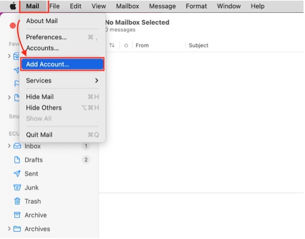
Task: Click the Drafts document icon
Action: pos(17,160)
